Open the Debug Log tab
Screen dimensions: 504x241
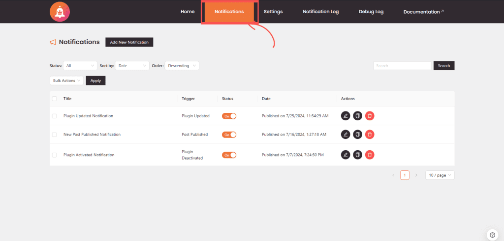pos(371,12)
